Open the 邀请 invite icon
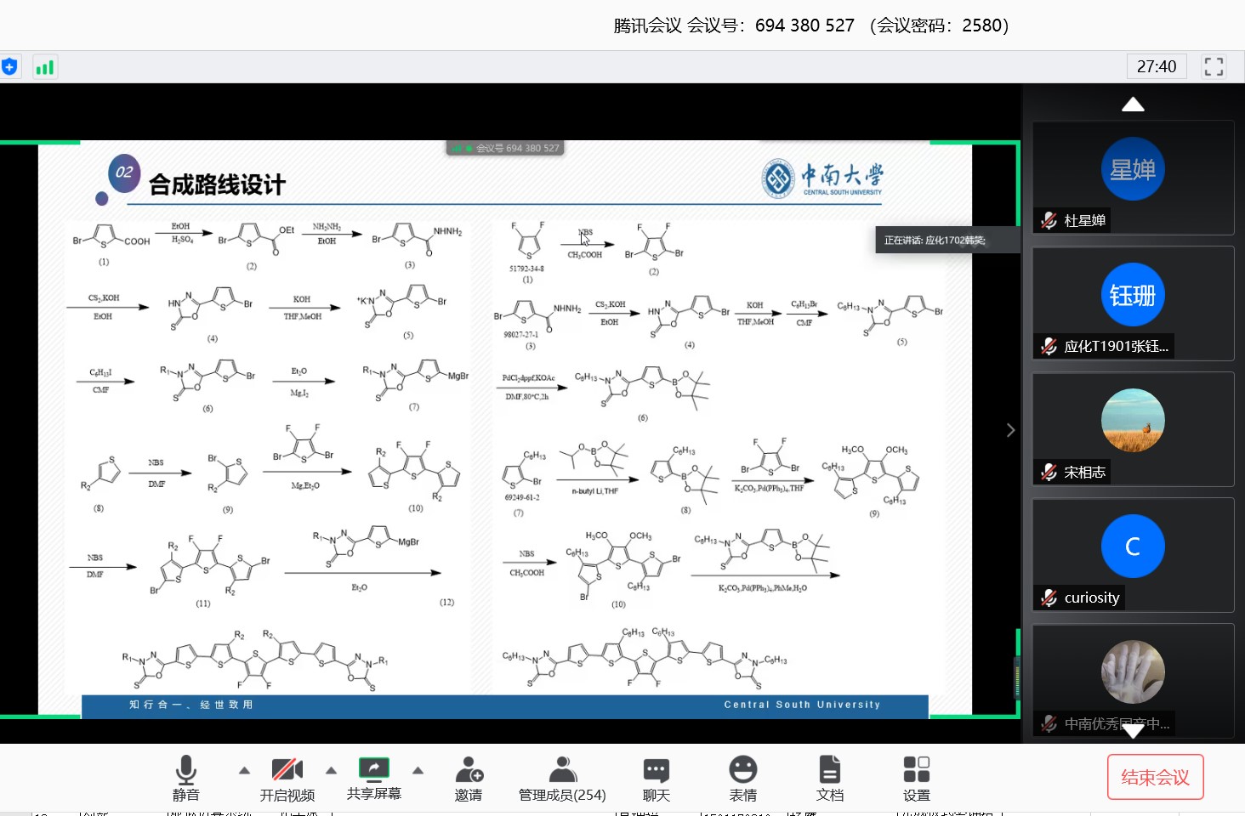The width and height of the screenshot is (1245, 816). click(x=469, y=770)
